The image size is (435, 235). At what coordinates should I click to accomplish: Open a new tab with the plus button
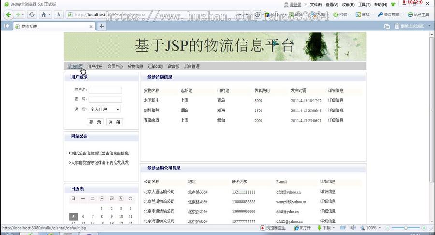(x=102, y=26)
